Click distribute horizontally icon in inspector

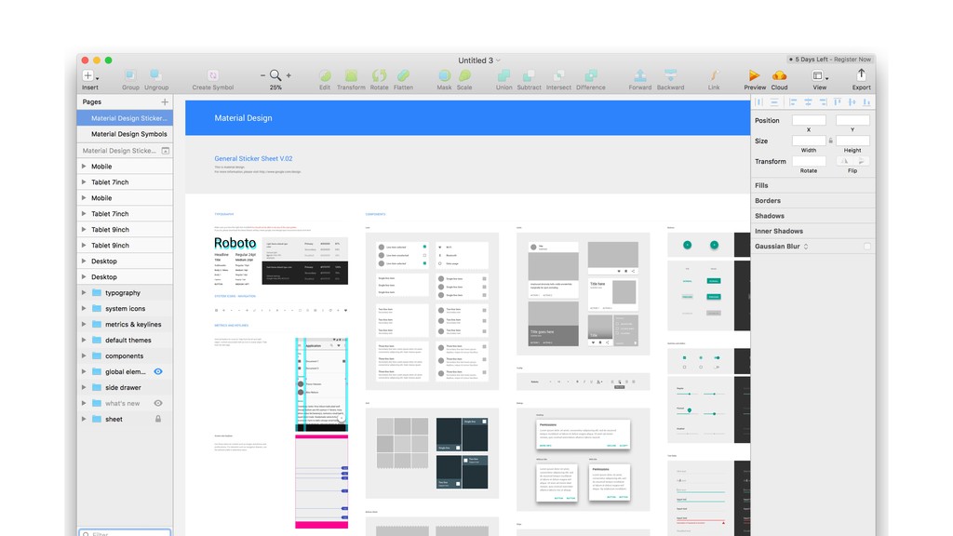pos(759,102)
